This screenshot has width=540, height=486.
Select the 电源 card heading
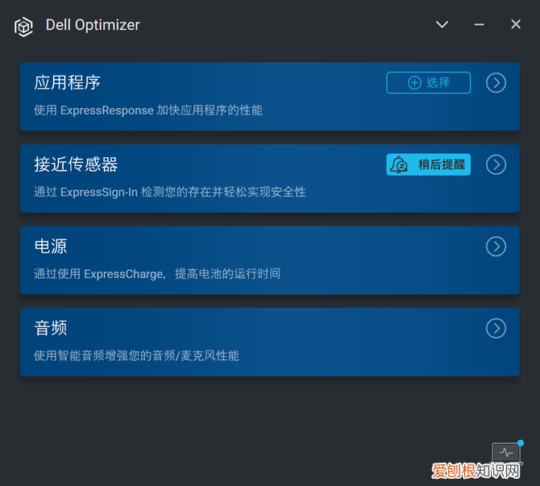(x=51, y=247)
